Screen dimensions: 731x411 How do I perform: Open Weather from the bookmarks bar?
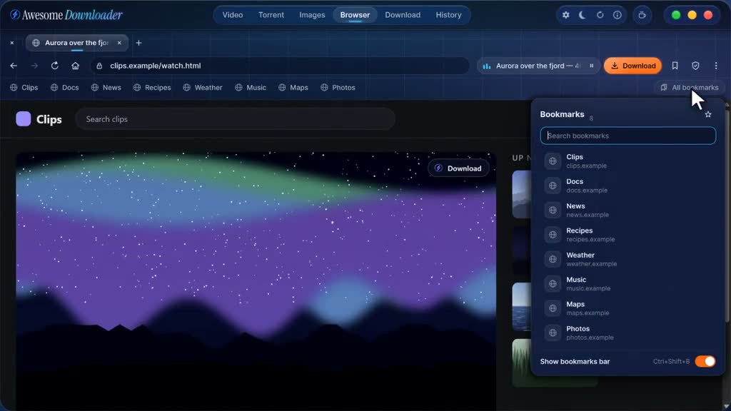coord(203,88)
